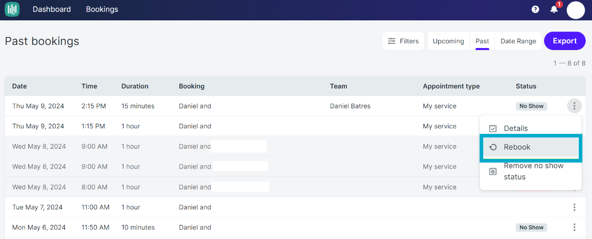
Task: Switch to the Upcoming tab
Action: [448, 41]
